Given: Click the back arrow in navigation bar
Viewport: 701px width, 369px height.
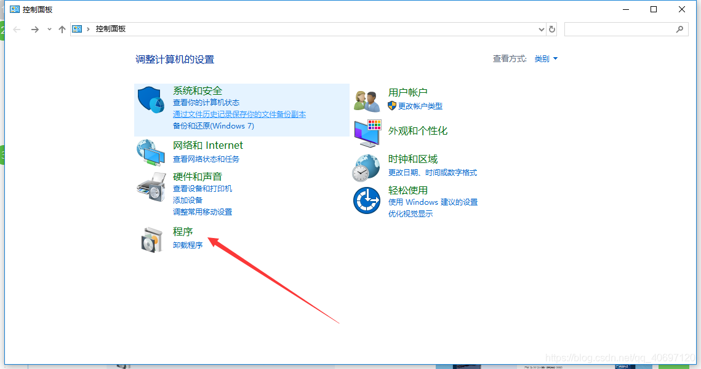Looking at the screenshot, I should pos(17,30).
